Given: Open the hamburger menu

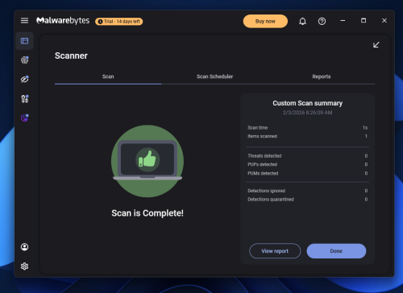Looking at the screenshot, I should pyautogui.click(x=24, y=21).
